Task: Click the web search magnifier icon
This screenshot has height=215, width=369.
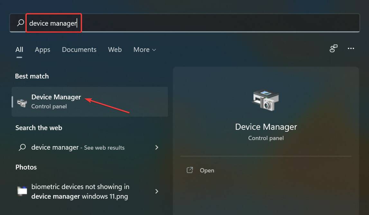Action: (22, 147)
